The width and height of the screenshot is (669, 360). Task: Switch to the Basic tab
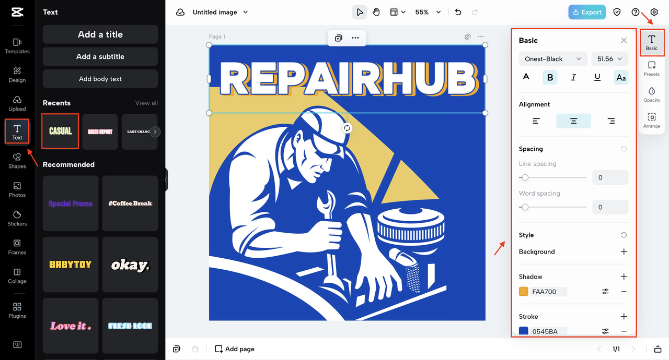[x=652, y=43]
